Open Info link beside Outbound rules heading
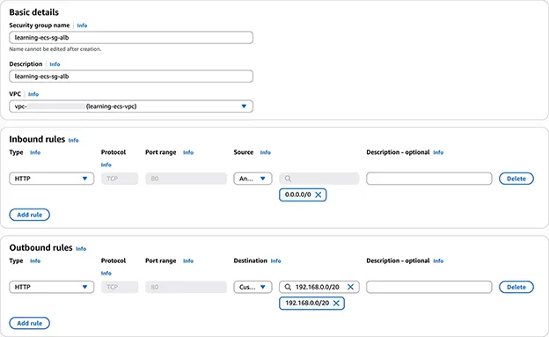This screenshot has height=337, width=549. point(81,249)
